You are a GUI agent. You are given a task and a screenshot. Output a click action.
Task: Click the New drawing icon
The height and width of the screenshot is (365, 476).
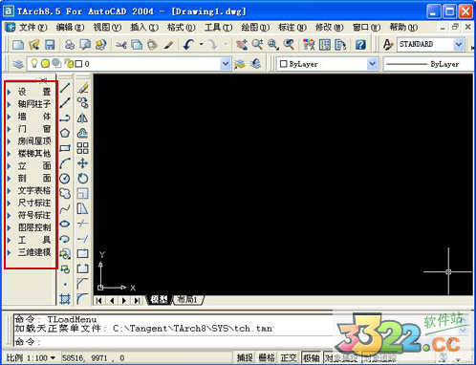(x=18, y=45)
